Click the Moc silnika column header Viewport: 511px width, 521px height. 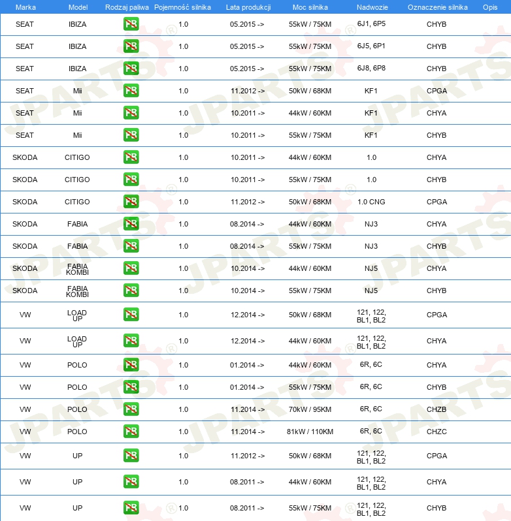point(310,7)
